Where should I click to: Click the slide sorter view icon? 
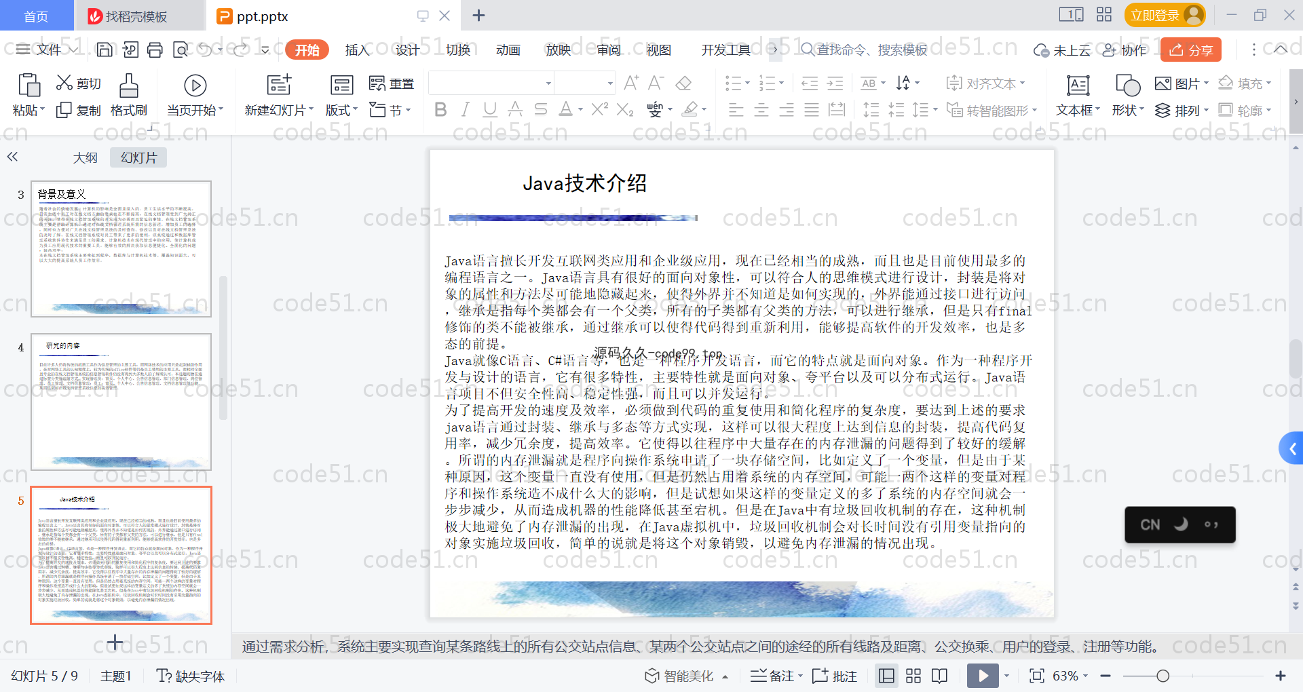(x=913, y=676)
